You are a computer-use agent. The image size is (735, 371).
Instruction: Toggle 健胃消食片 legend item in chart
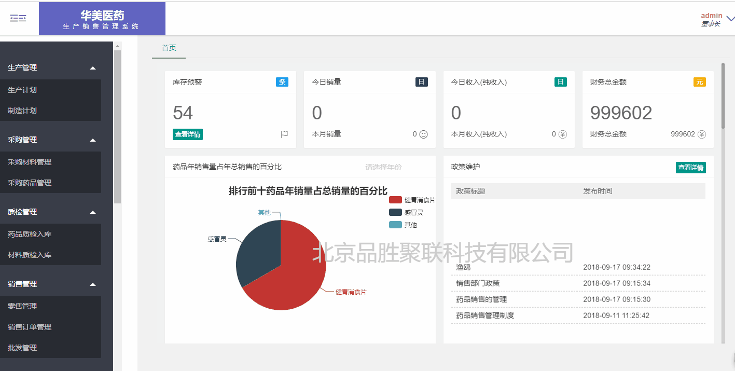click(x=412, y=200)
